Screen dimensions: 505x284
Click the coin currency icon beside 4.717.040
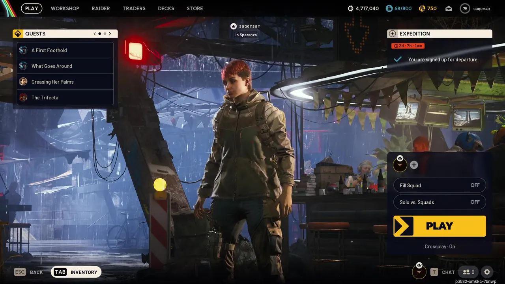[x=350, y=8]
